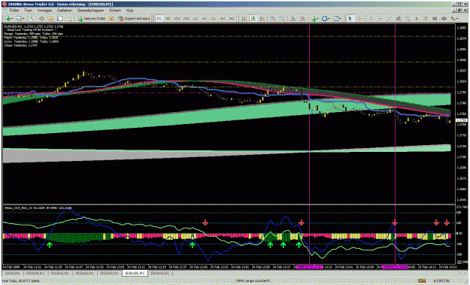Select the M30 timeframe button
This screenshot has height=285, width=470.
coord(186,19)
